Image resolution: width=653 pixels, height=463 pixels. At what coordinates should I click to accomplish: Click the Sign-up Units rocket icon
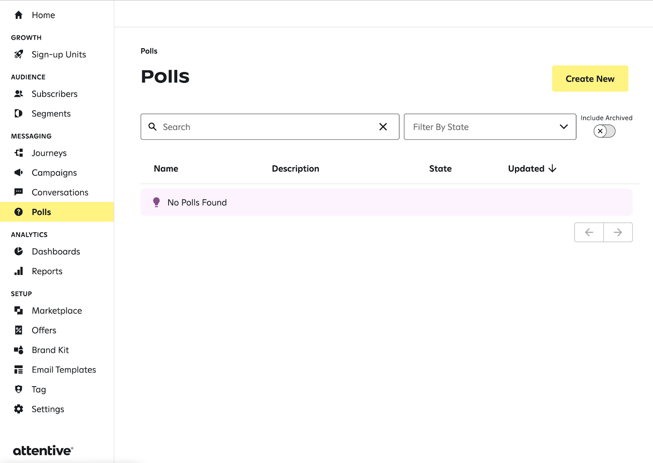(x=18, y=54)
